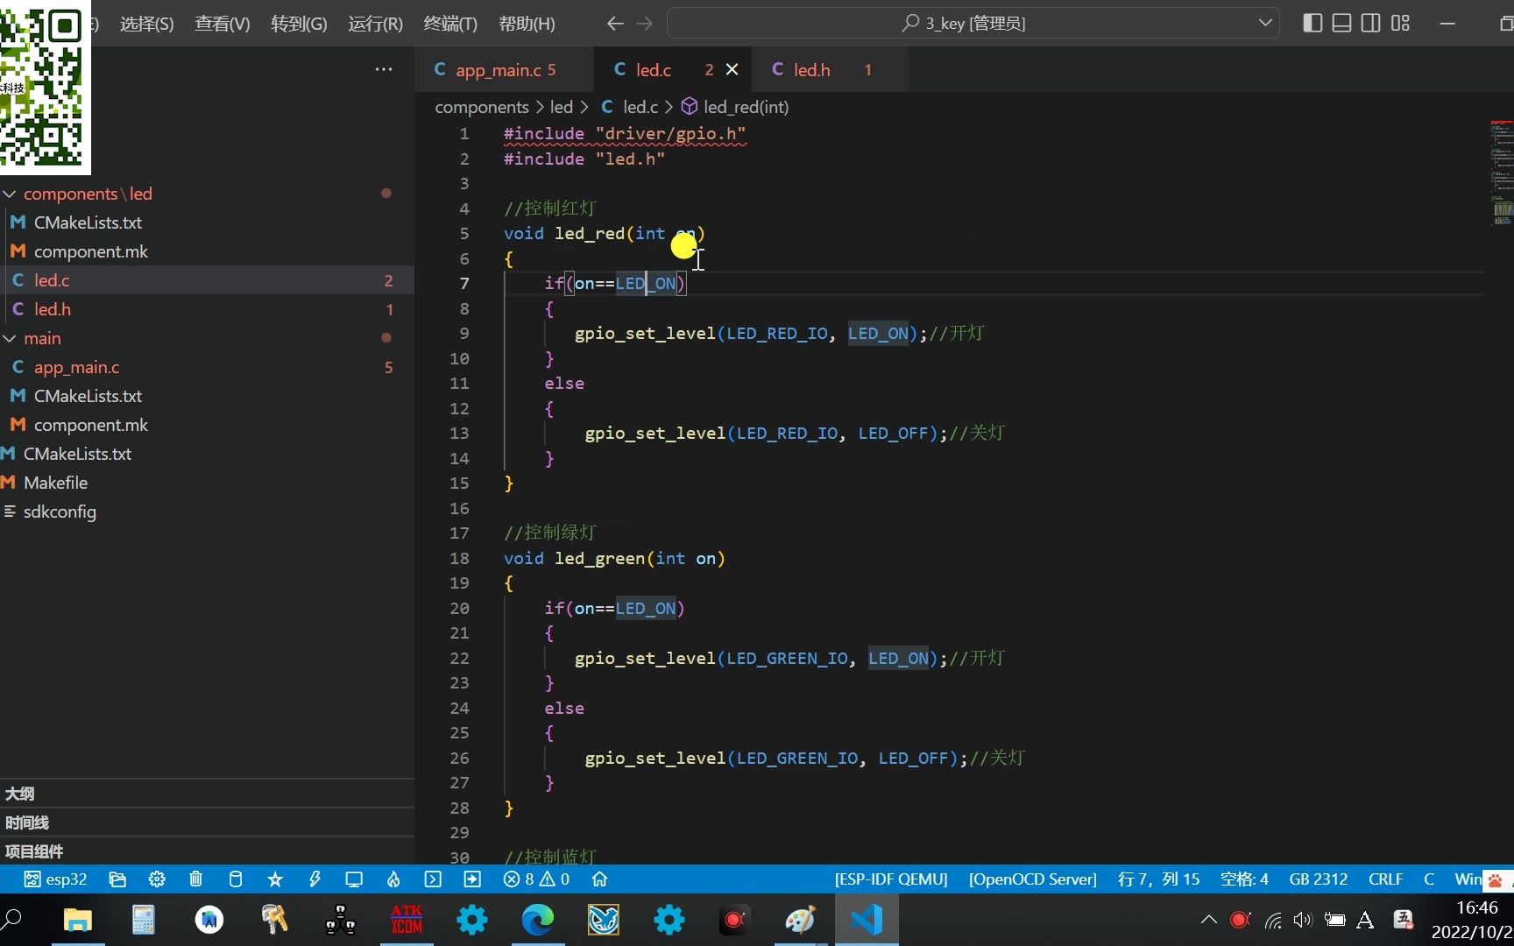This screenshot has width=1514, height=946.
Task: Click [OpenOCD Server] status bar item
Action: (x=1032, y=879)
